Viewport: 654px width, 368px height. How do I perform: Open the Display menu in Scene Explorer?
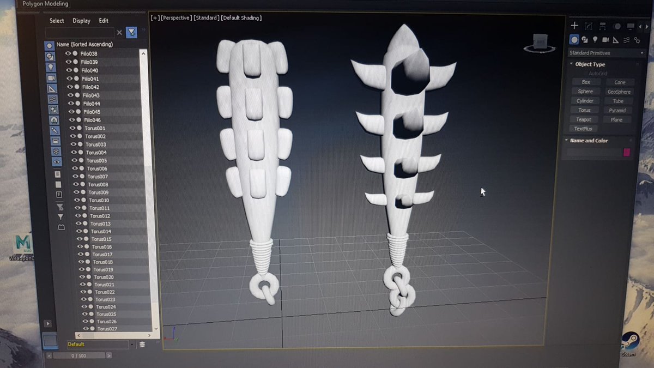[82, 21]
